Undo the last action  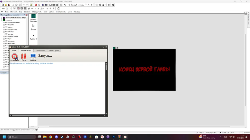coord(24,5)
